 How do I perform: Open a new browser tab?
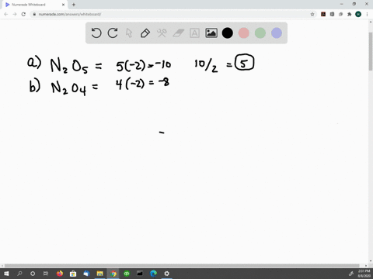[74, 5]
